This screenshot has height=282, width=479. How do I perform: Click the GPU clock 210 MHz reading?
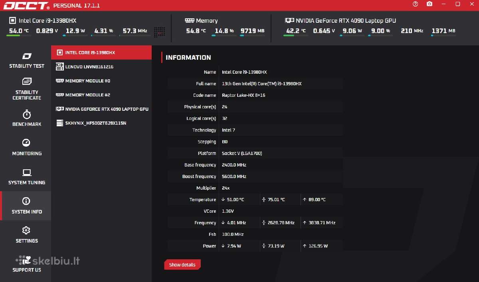pyautogui.click(x=412, y=31)
